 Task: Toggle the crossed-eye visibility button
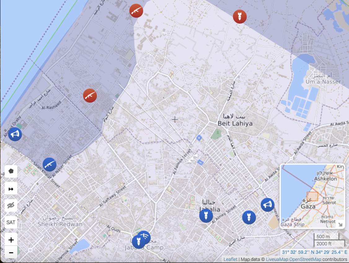click(x=11, y=205)
